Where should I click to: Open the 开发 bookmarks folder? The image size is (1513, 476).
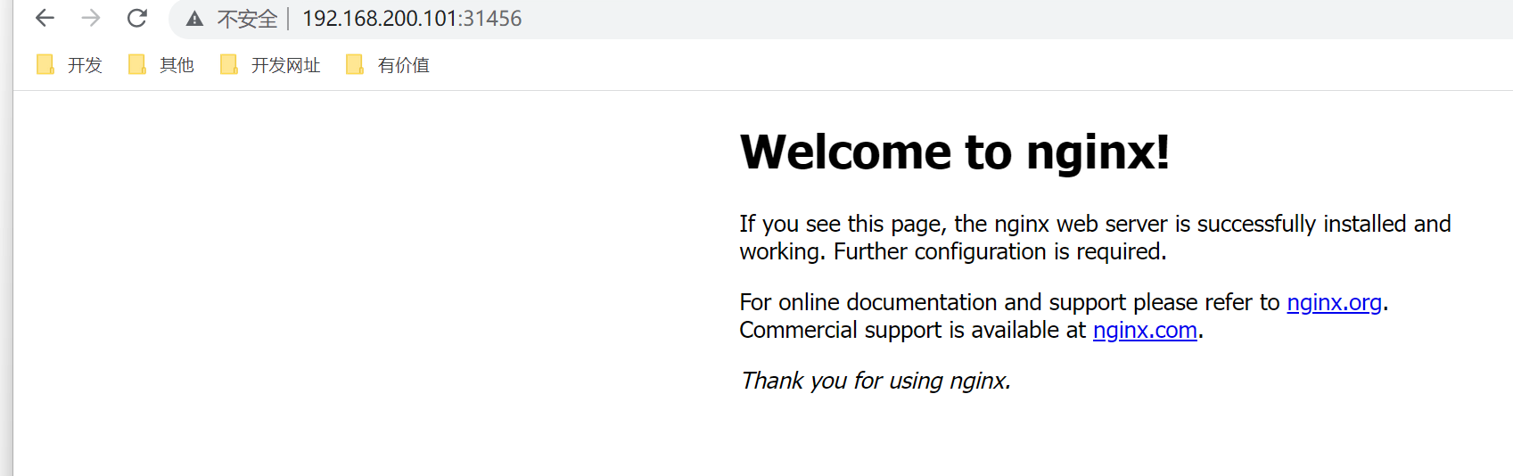coord(70,65)
